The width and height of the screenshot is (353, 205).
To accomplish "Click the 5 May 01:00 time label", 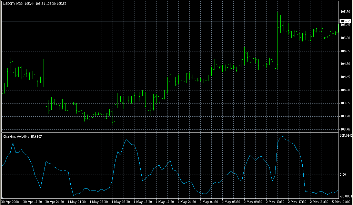I will pyautogui.click(x=341, y=202).
